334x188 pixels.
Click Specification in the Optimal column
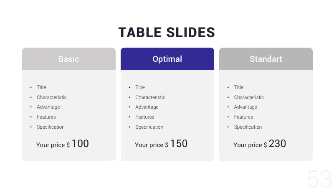point(149,127)
